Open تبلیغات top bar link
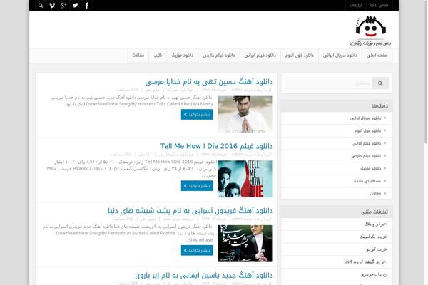This screenshot has width=428, height=285. (x=356, y=6)
